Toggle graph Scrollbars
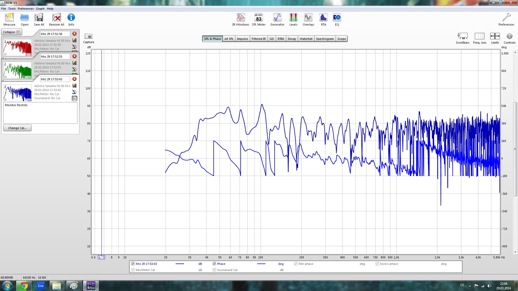518x291 pixels. click(x=463, y=38)
